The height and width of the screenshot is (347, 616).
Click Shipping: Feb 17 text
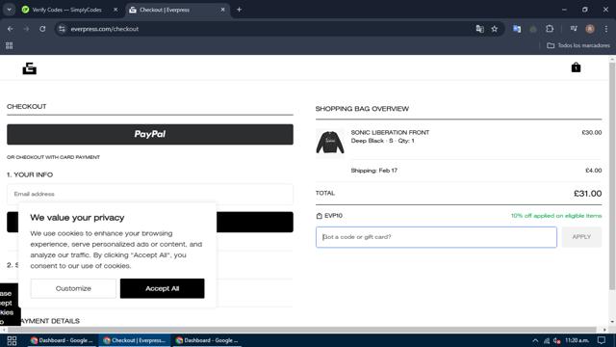tap(373, 171)
